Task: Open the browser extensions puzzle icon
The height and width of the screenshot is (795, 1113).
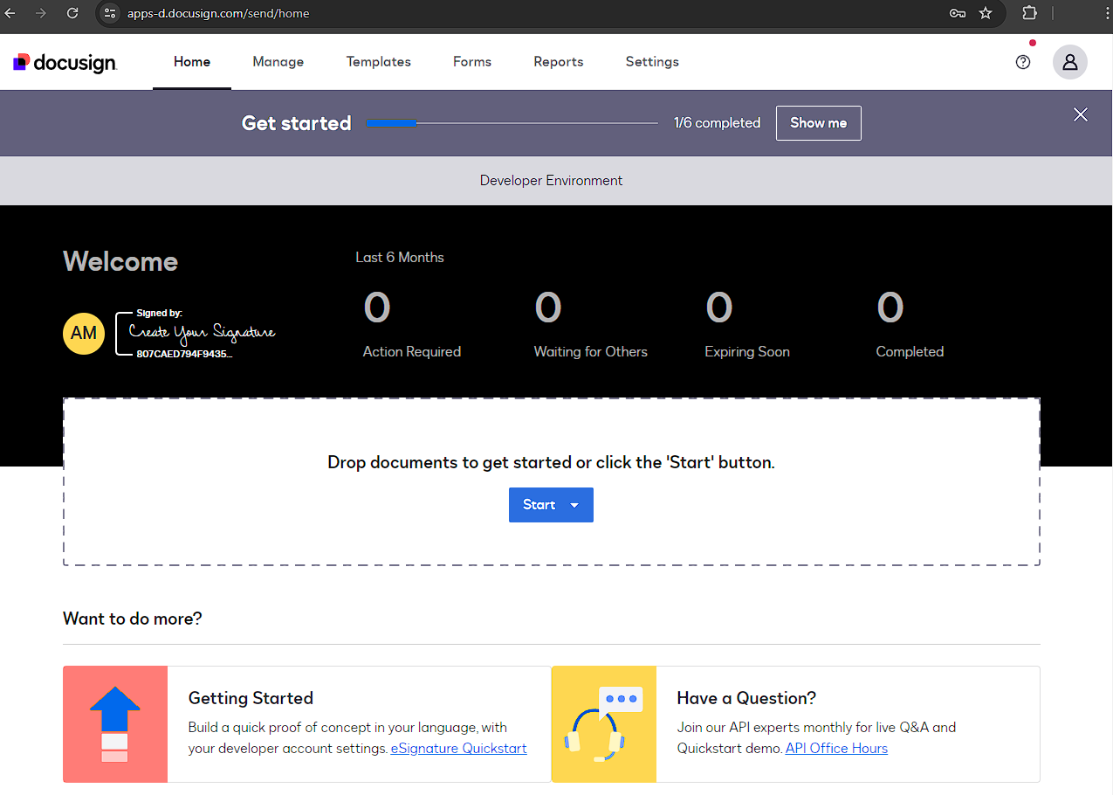Action: click(1029, 13)
